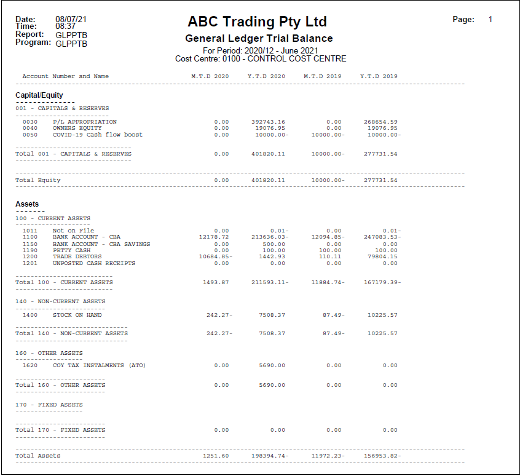Select the Total Assets line

click(x=34, y=456)
